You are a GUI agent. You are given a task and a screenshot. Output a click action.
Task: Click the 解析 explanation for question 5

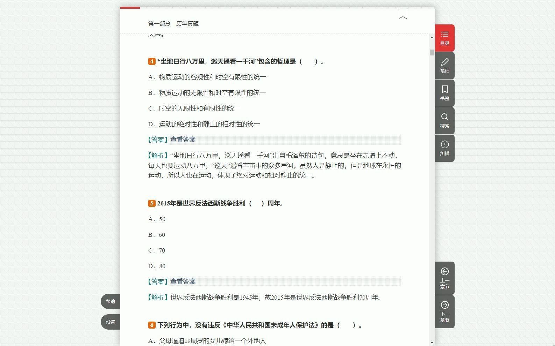265,298
